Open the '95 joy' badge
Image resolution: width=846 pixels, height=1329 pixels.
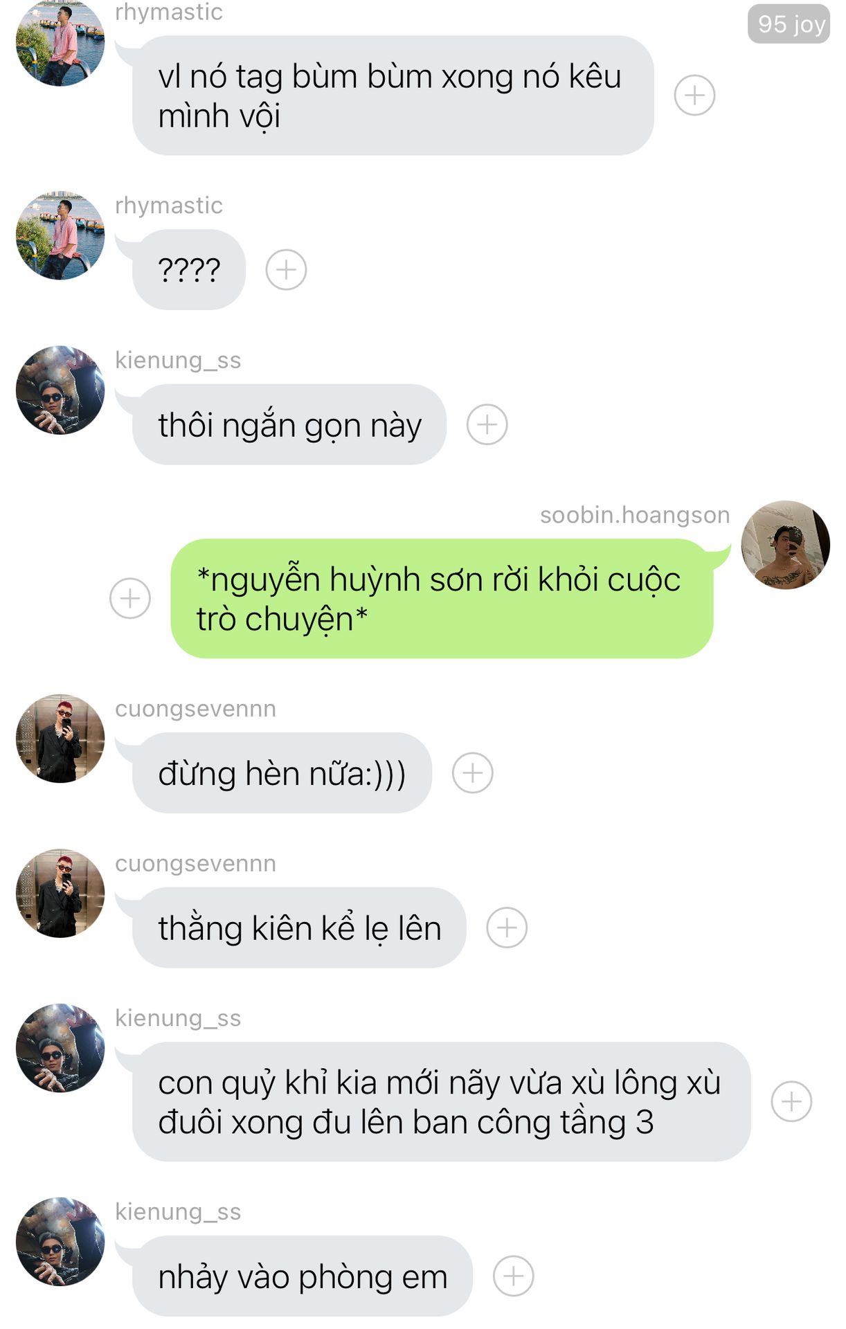click(x=789, y=24)
